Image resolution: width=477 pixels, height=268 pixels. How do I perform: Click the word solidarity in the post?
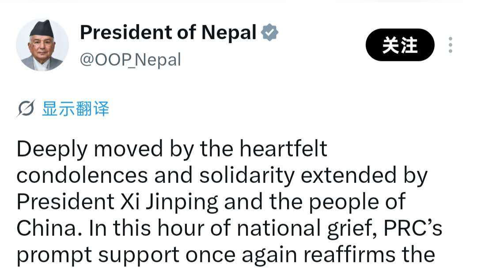pos(247,175)
